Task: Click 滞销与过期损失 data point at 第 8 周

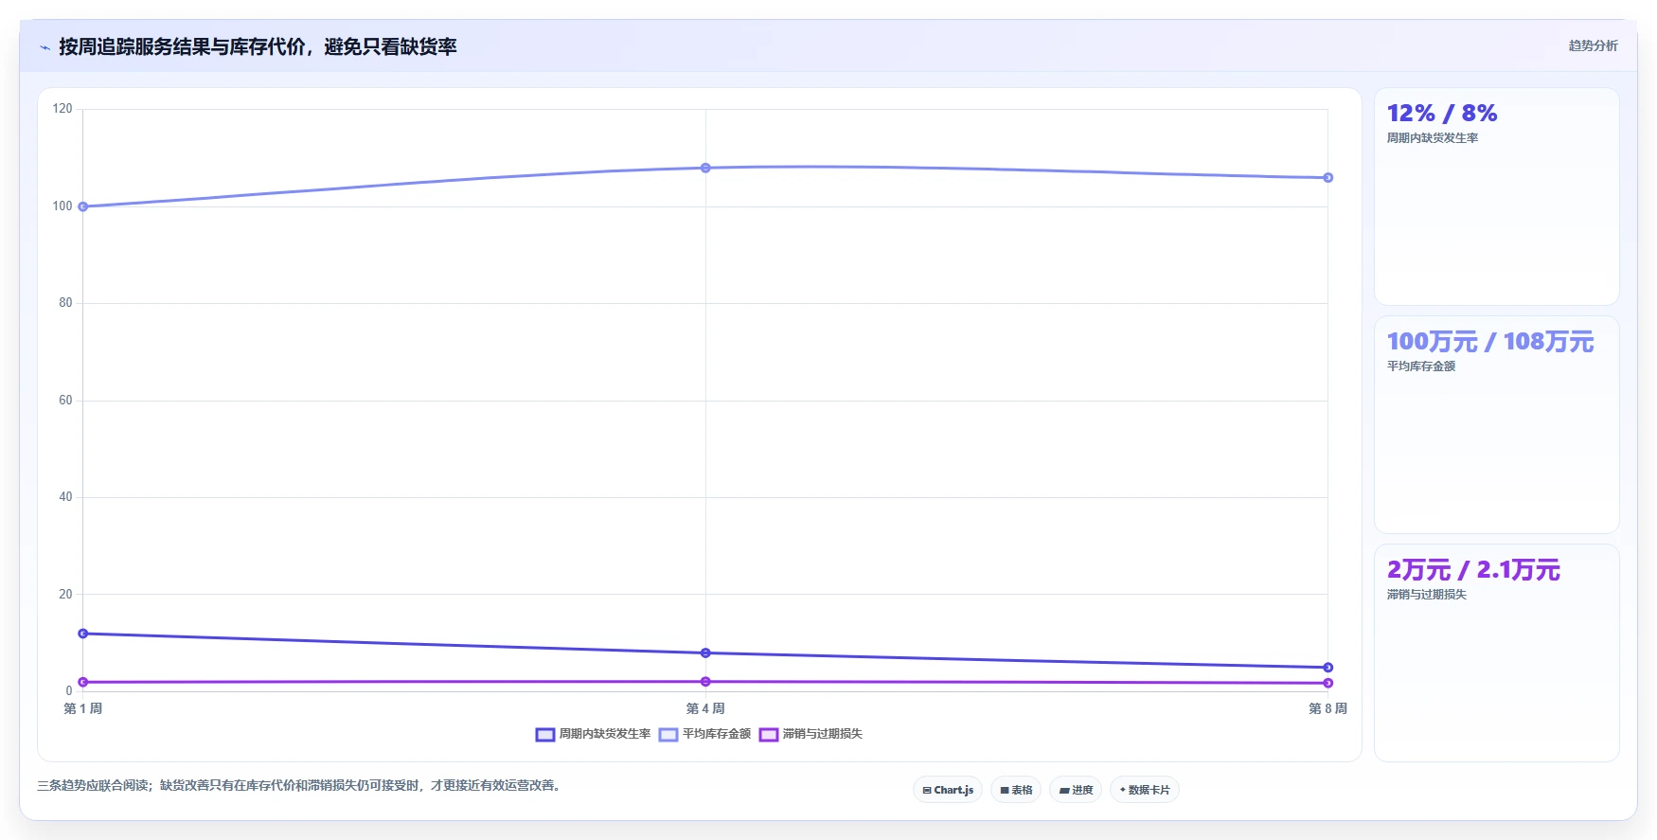Action: click(1327, 683)
